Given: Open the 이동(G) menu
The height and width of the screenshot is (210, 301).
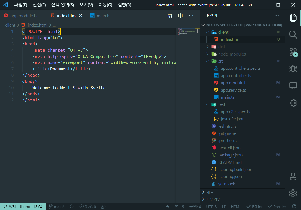Looking at the screenshot, I should 105,5.
